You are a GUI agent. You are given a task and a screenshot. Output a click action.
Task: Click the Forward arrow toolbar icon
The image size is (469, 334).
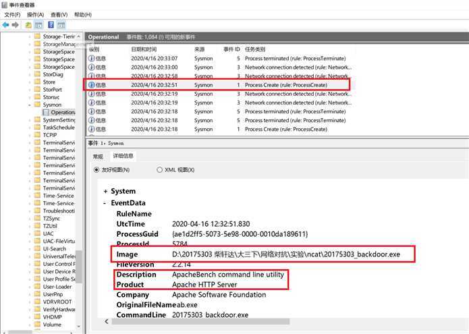click(x=15, y=25)
